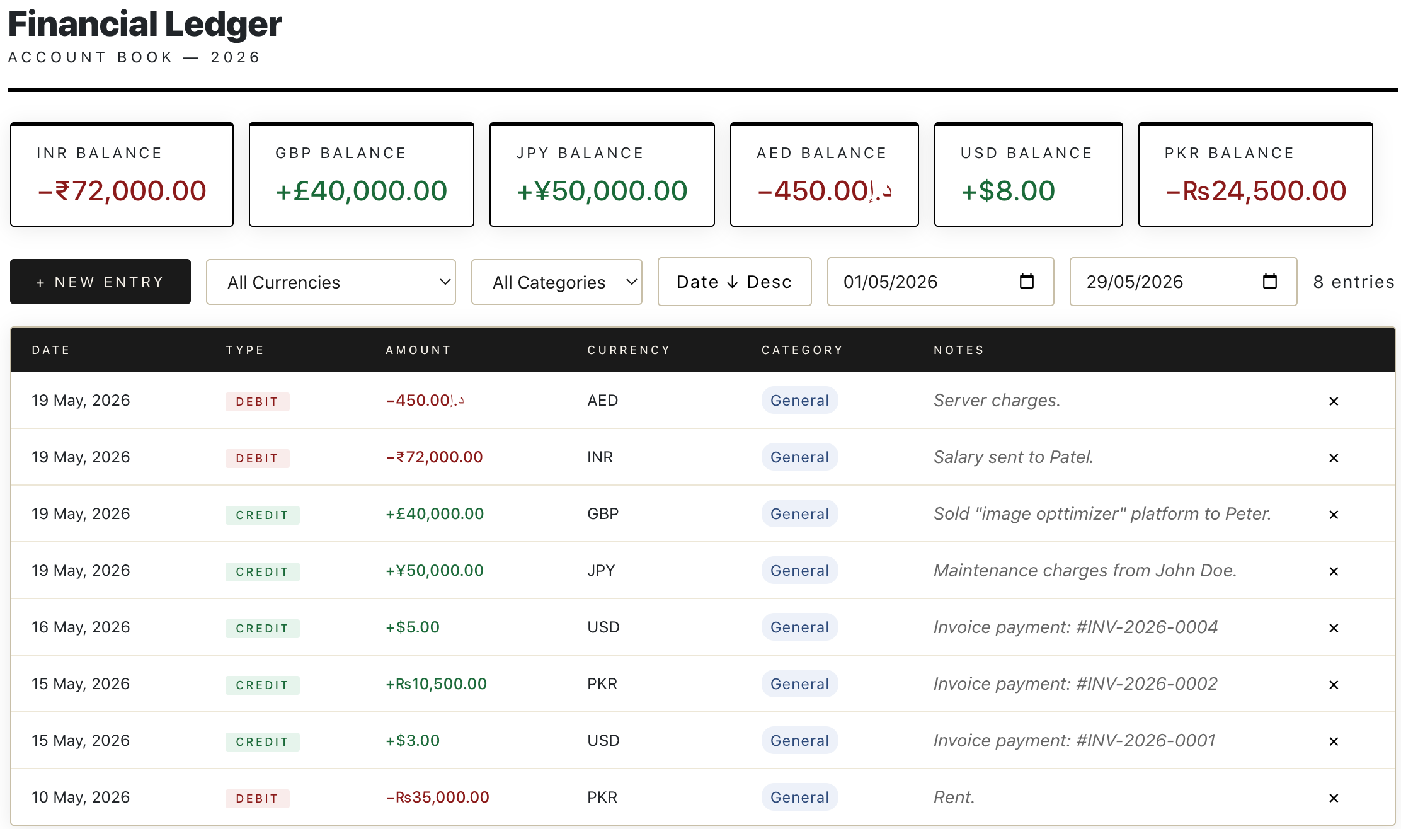This screenshot has height=829, width=1401.
Task: Click General tag in Server charges row
Action: click(799, 401)
